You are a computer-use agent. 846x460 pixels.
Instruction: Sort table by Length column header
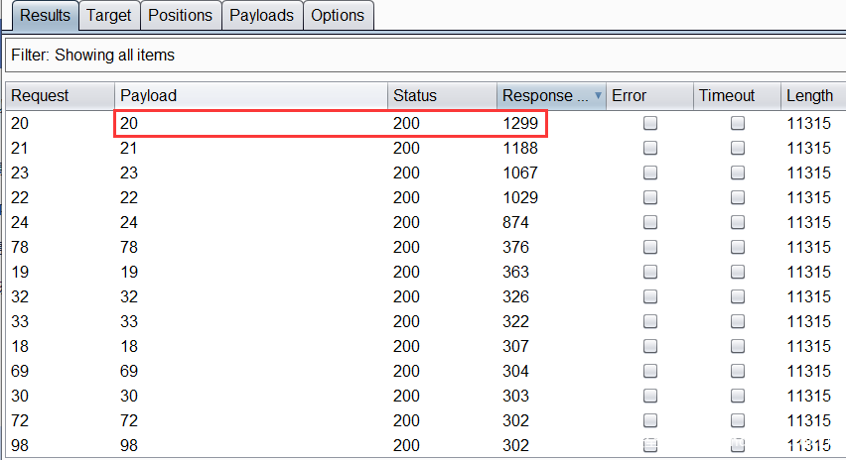click(809, 96)
